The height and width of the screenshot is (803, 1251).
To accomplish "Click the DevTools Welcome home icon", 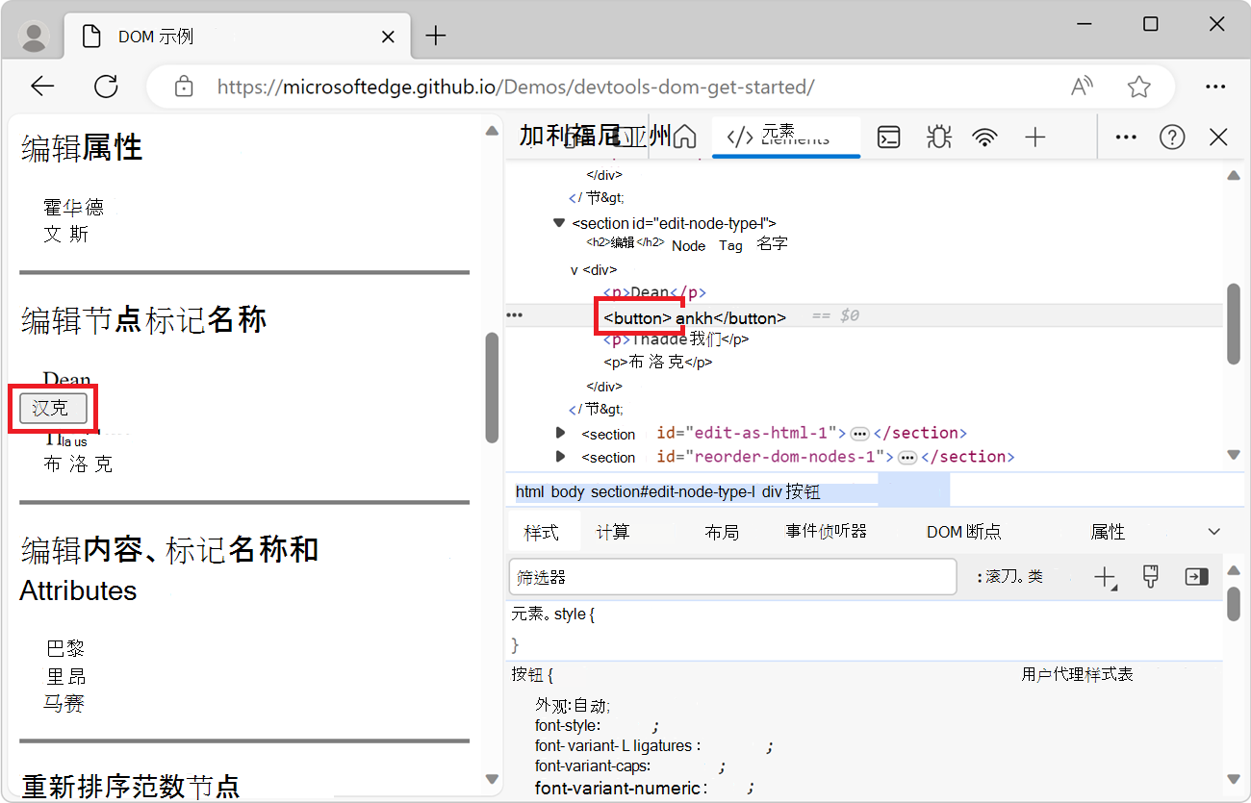I will [x=684, y=138].
